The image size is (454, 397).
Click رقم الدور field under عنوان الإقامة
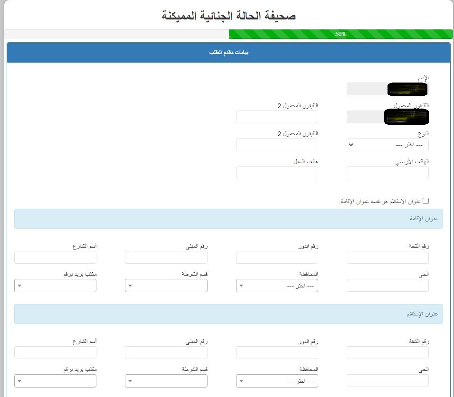(277, 258)
